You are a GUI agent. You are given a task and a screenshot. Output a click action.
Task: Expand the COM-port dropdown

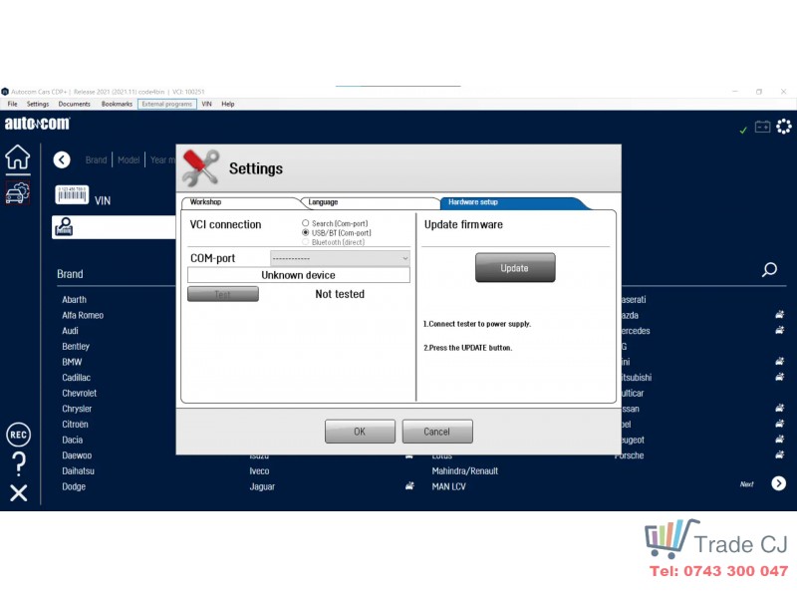click(x=340, y=258)
